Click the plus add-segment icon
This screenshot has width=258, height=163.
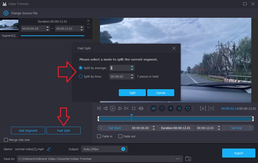[x=171, y=108]
